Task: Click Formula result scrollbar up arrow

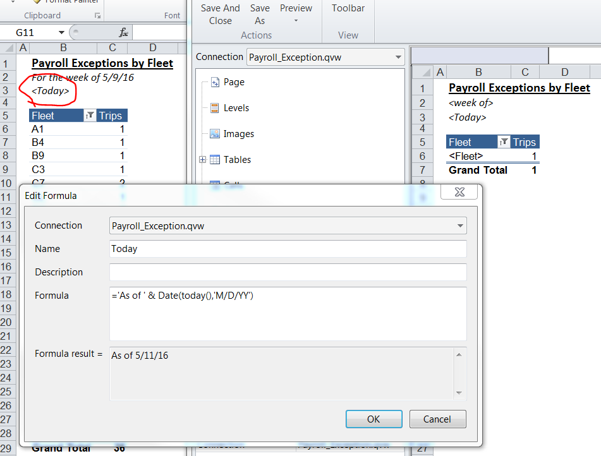Action: click(x=459, y=355)
